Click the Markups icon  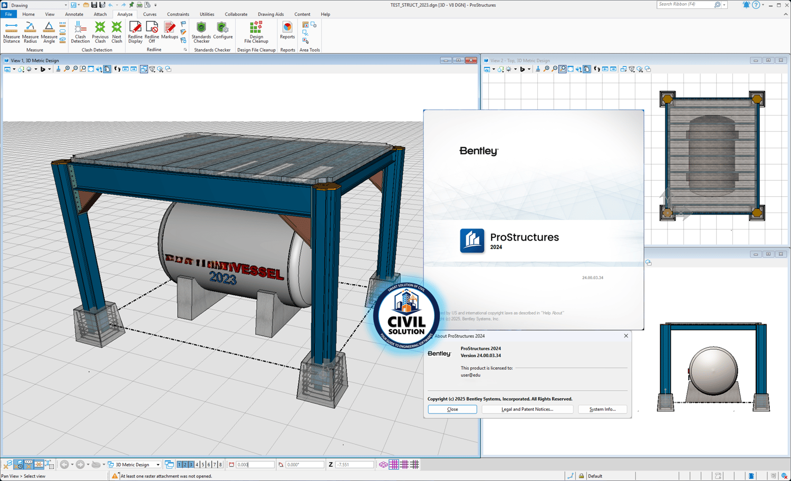[169, 31]
